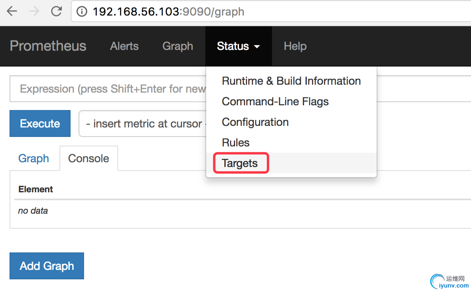471x292 pixels.
Task: Go to Alerts in the navbar
Action: pos(124,46)
